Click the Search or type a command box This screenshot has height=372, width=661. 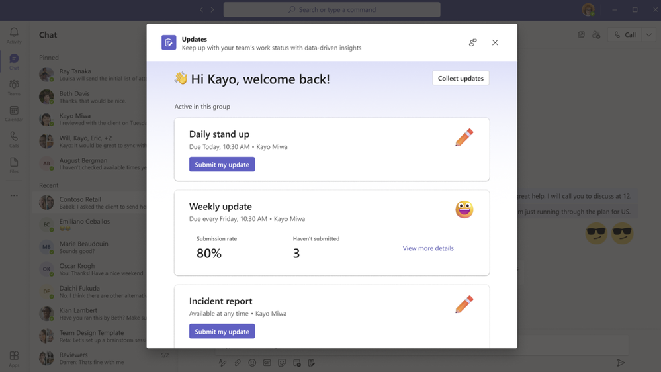coord(331,9)
